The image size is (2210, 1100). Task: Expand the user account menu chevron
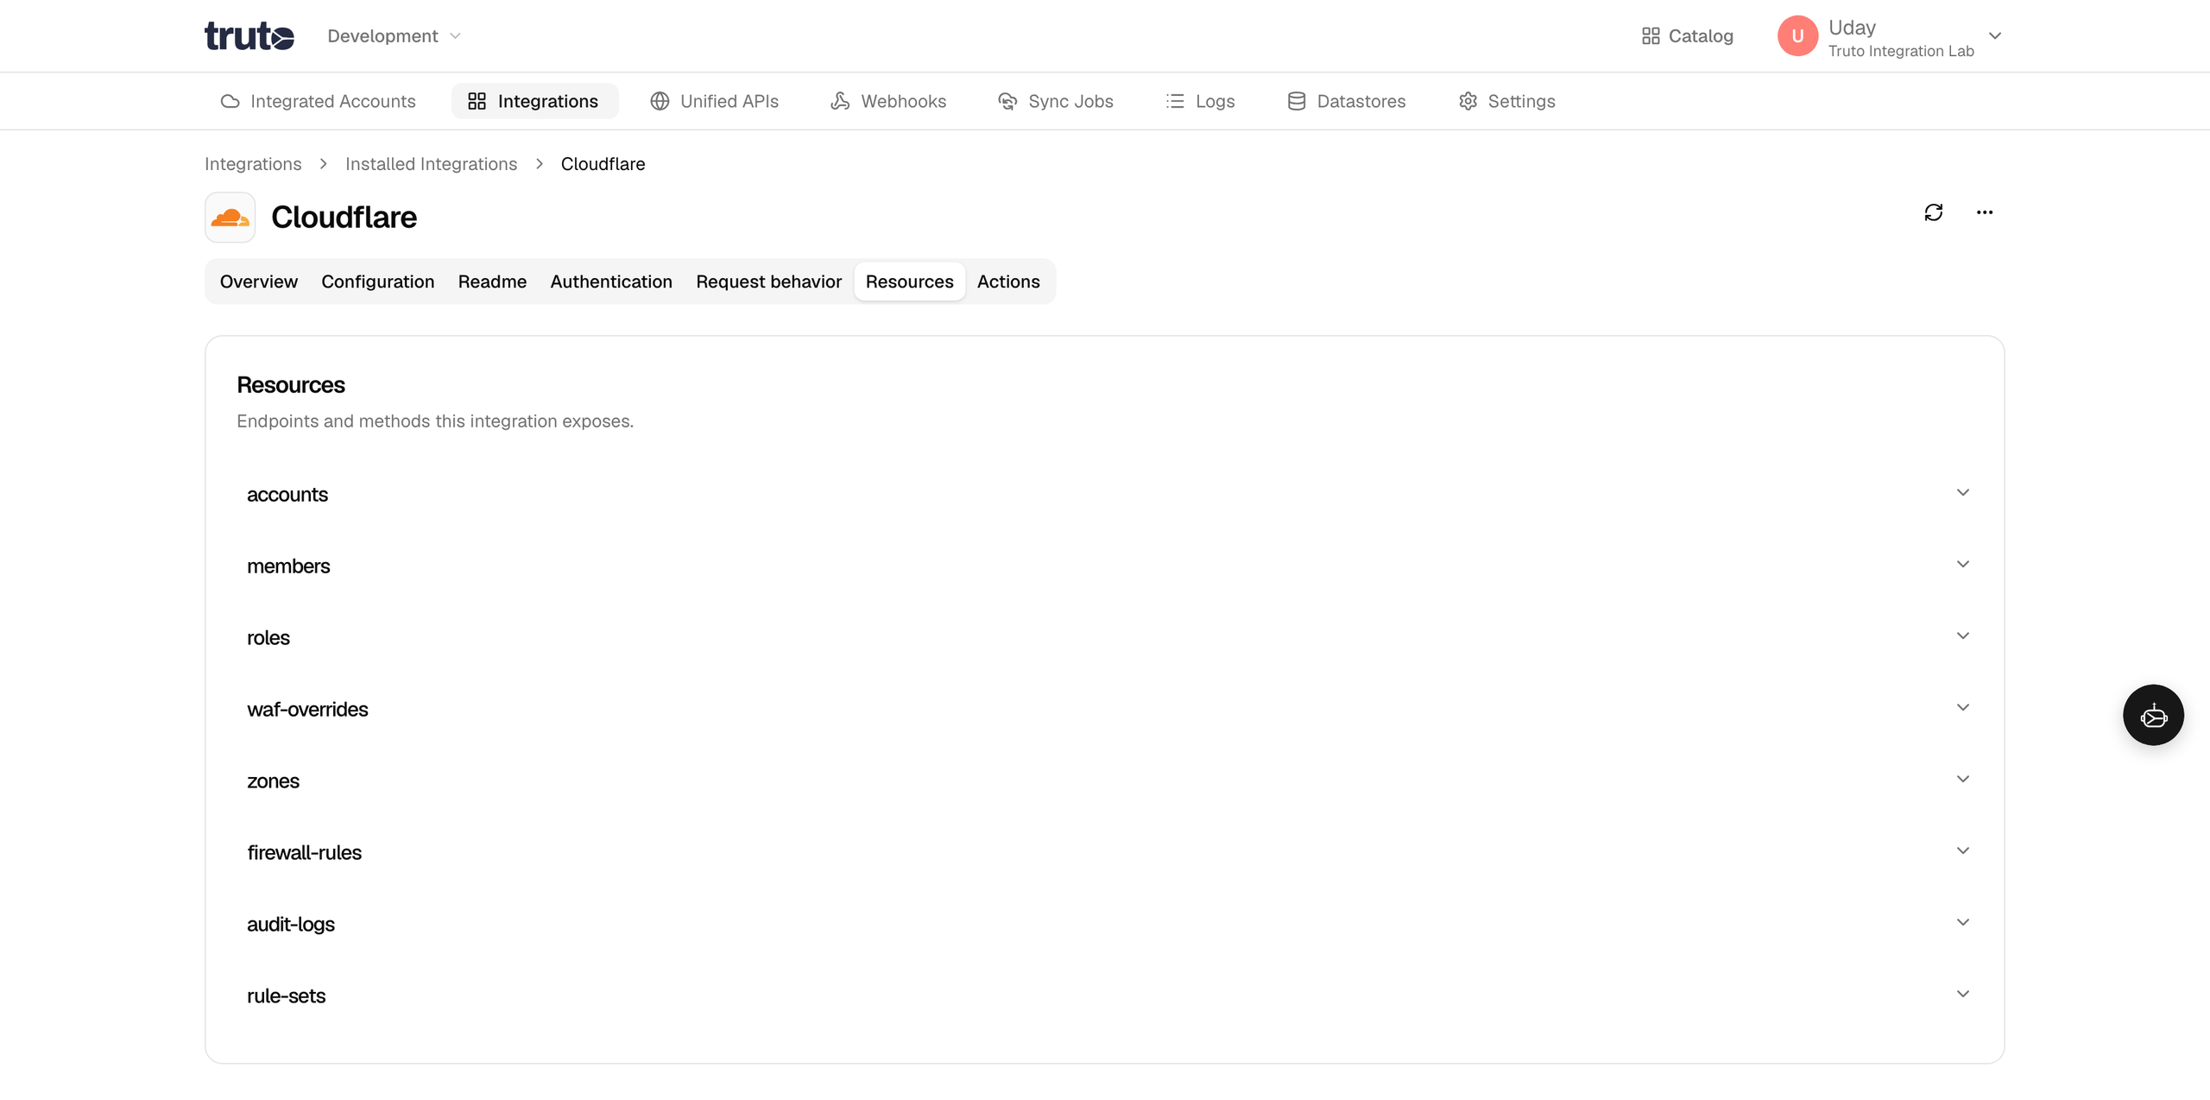click(x=1995, y=35)
